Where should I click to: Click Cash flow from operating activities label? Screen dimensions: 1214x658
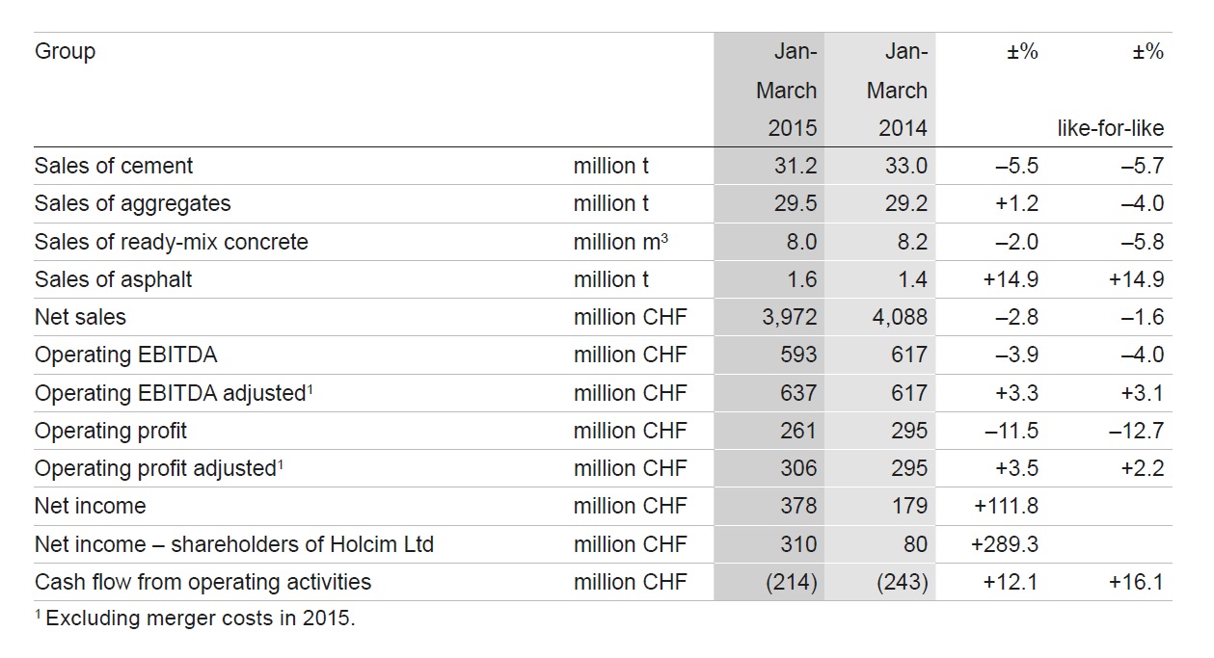point(203,582)
